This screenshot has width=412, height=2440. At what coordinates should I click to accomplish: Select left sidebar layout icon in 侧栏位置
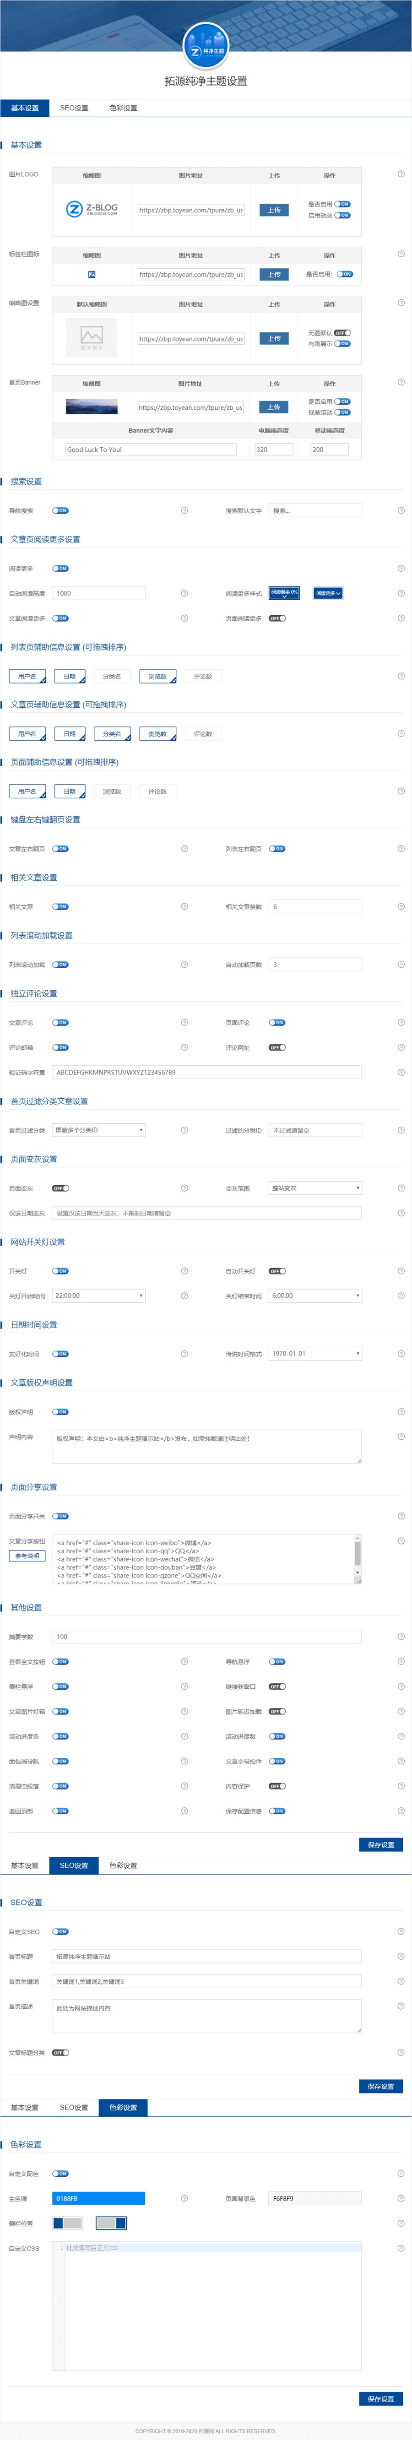(x=67, y=2223)
